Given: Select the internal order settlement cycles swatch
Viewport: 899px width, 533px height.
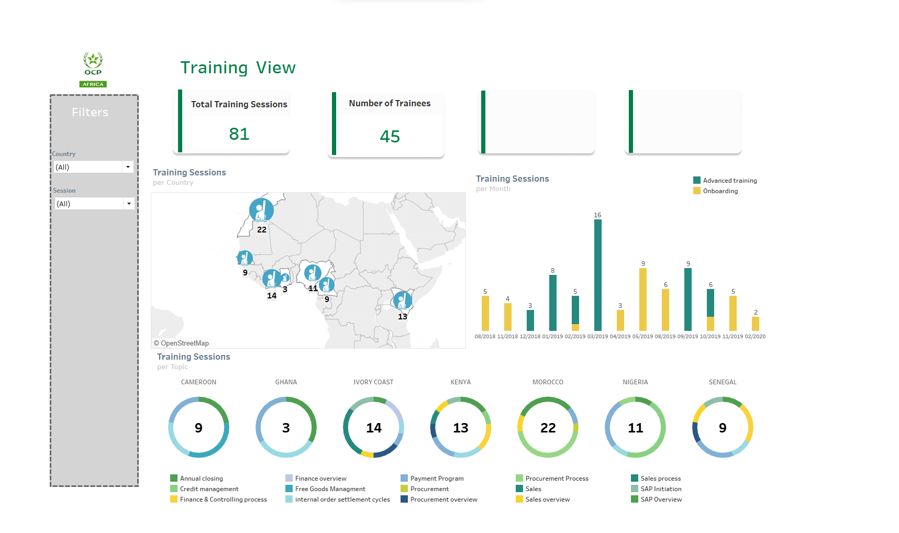Looking at the screenshot, I should (289, 499).
